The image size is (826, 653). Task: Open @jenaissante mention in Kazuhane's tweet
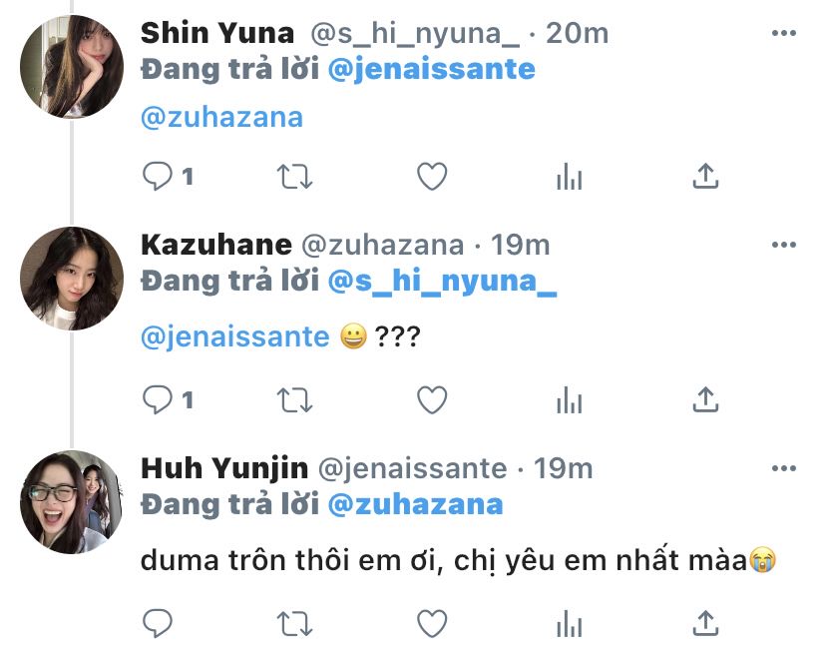point(235,336)
